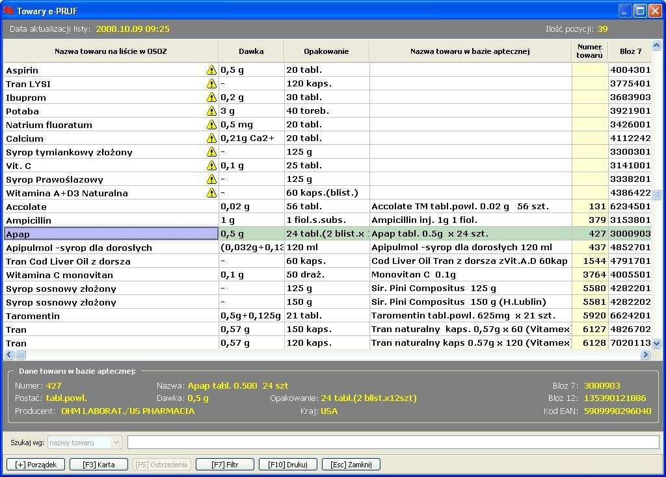Select the Accolate row name
Image resolution: width=666 pixels, height=477 pixels.
point(26,207)
